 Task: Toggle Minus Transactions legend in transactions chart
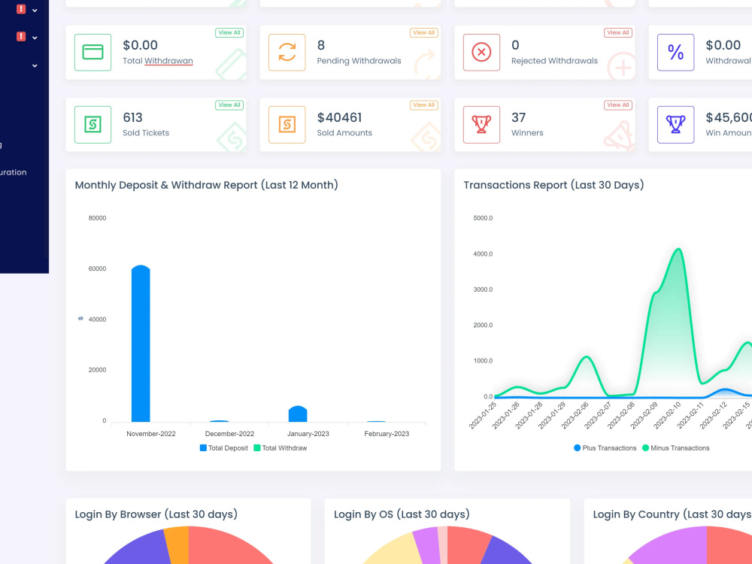tap(676, 448)
